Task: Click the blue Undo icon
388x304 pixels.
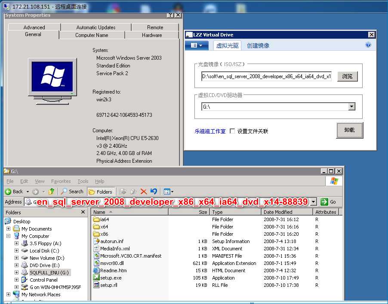Action: 154,192
